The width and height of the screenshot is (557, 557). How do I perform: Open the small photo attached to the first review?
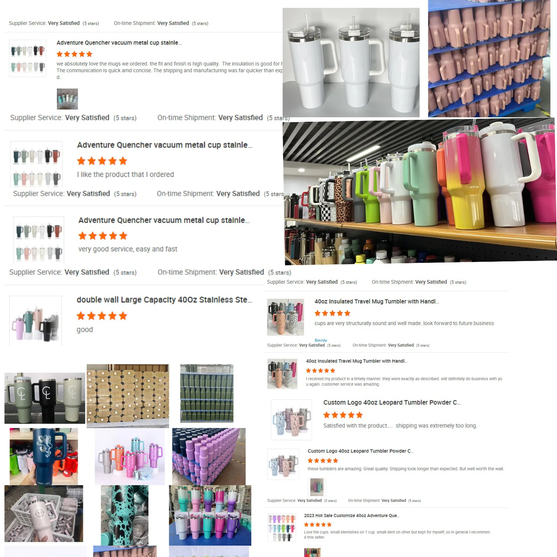coord(67,99)
